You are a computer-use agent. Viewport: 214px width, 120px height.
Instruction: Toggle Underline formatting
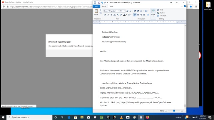pyautogui.click(x=111, y=15)
